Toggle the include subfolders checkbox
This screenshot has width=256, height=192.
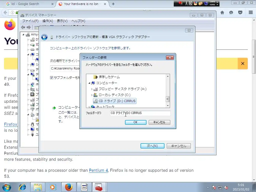click(x=51, y=77)
